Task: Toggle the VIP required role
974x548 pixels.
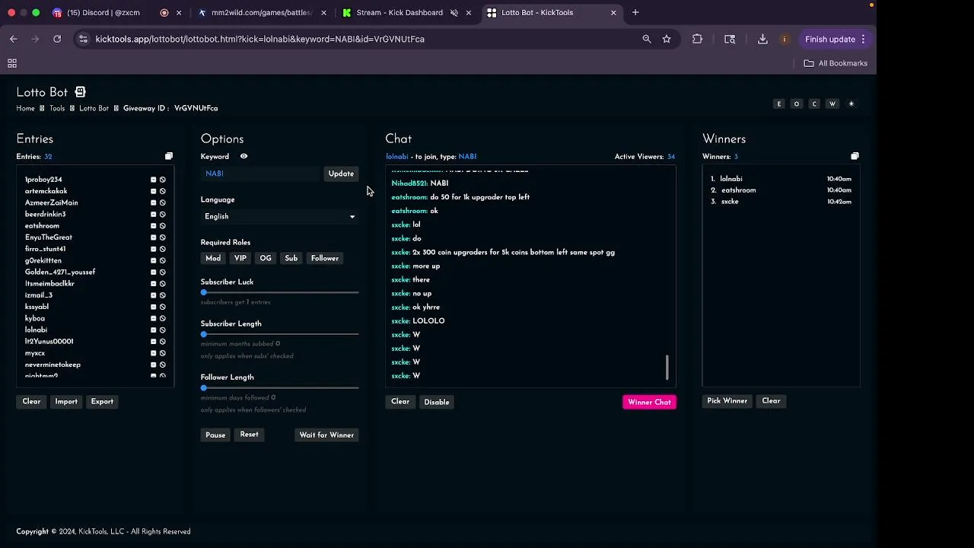Action: (240, 258)
